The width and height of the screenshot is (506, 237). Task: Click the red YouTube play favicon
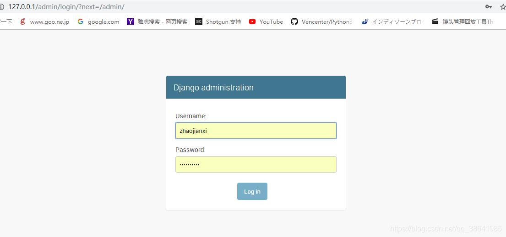252,21
